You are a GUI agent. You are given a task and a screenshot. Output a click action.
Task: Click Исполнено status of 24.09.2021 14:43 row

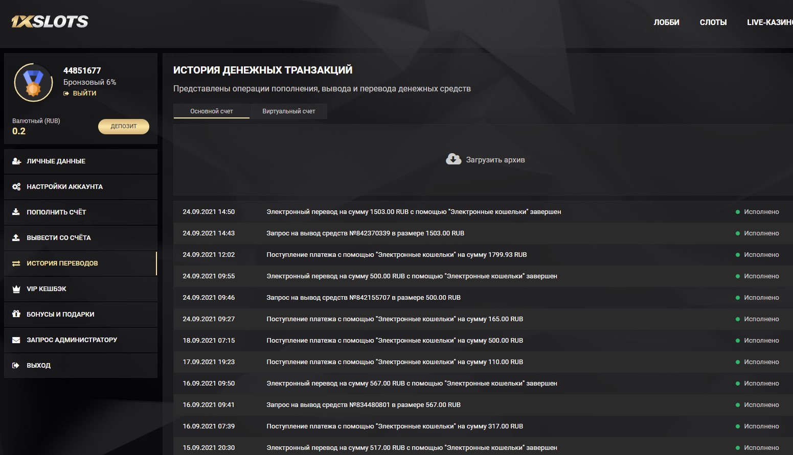click(761, 233)
